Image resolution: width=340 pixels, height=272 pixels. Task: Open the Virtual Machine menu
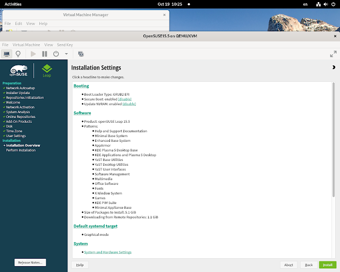click(x=26, y=45)
